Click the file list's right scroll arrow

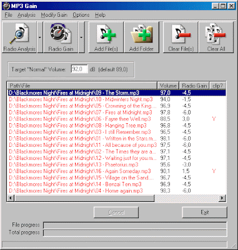click(x=222, y=198)
